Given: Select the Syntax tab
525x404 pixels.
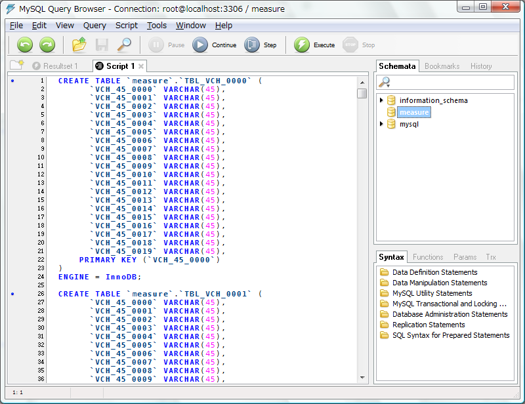Looking at the screenshot, I should 391,257.
